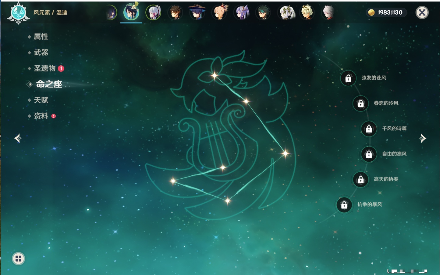The height and width of the screenshot is (275, 440).
Task: Click the 千风的诗篇 constellation label
Action: (x=394, y=128)
